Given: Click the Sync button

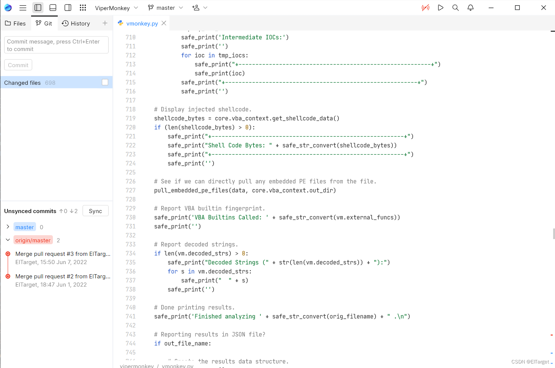Looking at the screenshot, I should [x=96, y=211].
